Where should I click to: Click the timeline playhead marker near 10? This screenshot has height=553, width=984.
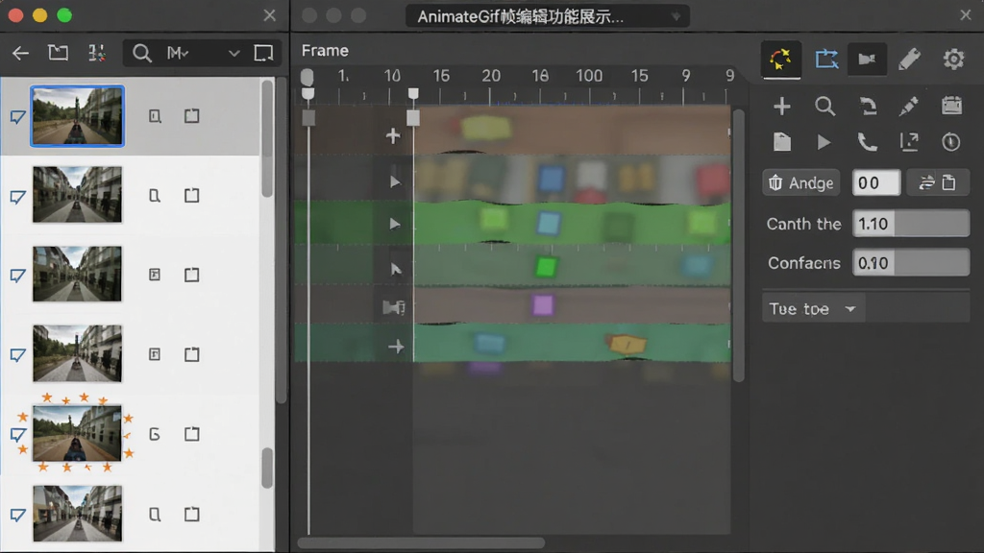(x=413, y=93)
